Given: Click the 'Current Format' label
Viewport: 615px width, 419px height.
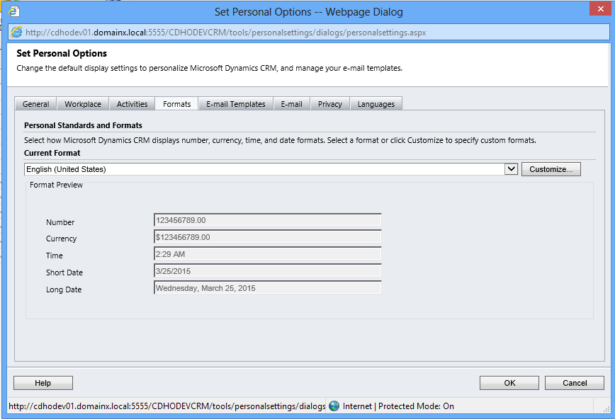Looking at the screenshot, I should (x=52, y=153).
